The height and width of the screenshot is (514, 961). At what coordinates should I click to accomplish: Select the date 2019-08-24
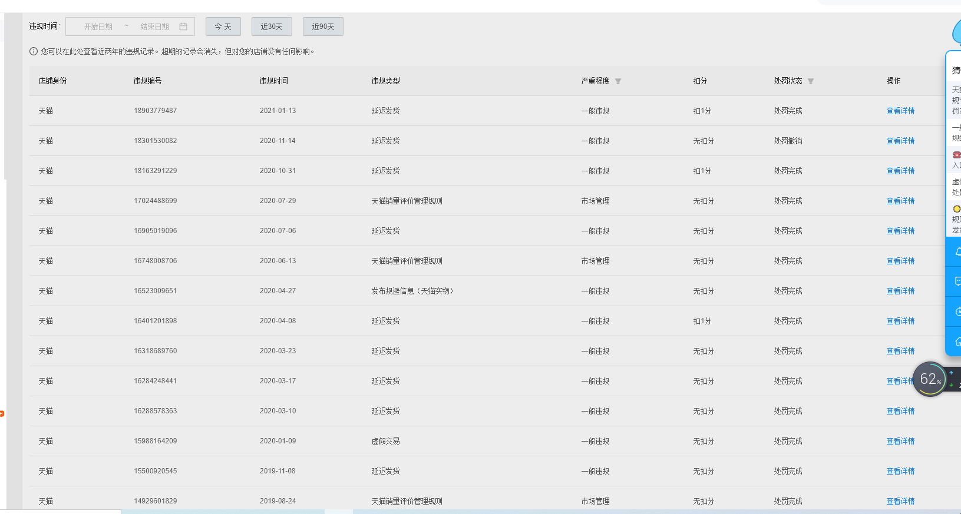pyautogui.click(x=278, y=501)
